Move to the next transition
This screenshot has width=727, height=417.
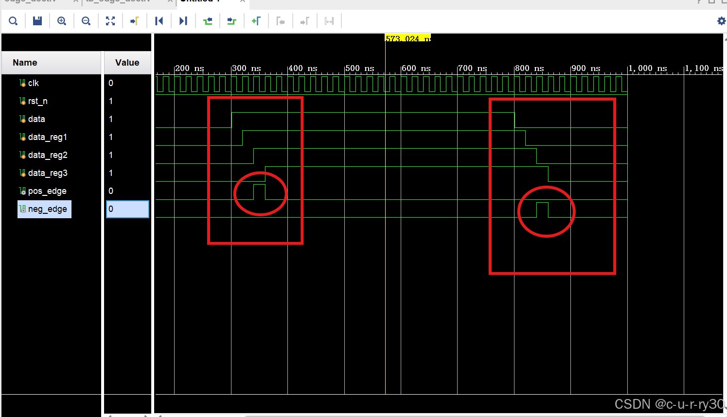[232, 21]
